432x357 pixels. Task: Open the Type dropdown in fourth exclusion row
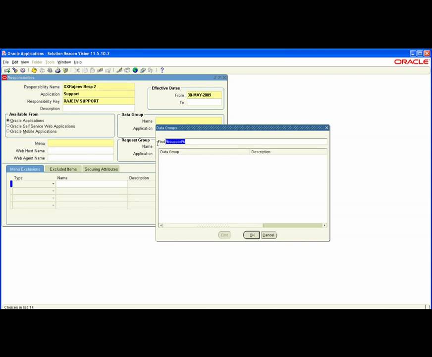point(53,205)
